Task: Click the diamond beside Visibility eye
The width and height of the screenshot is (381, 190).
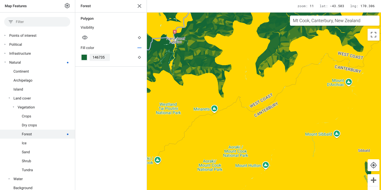Action: 139,38
